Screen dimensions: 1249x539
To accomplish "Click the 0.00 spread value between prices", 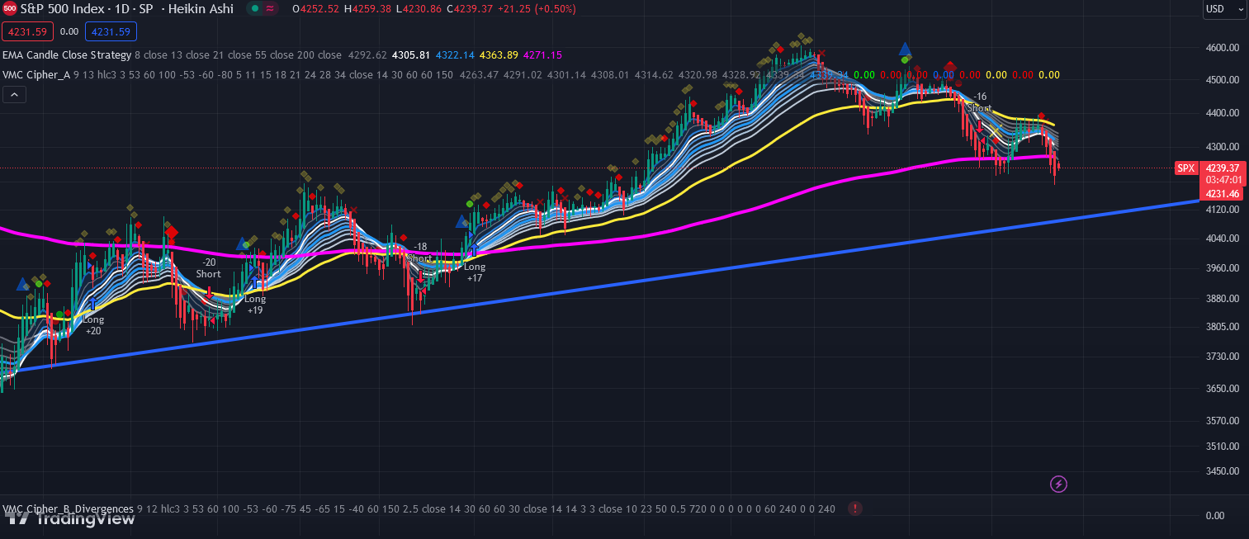I will 69,31.
